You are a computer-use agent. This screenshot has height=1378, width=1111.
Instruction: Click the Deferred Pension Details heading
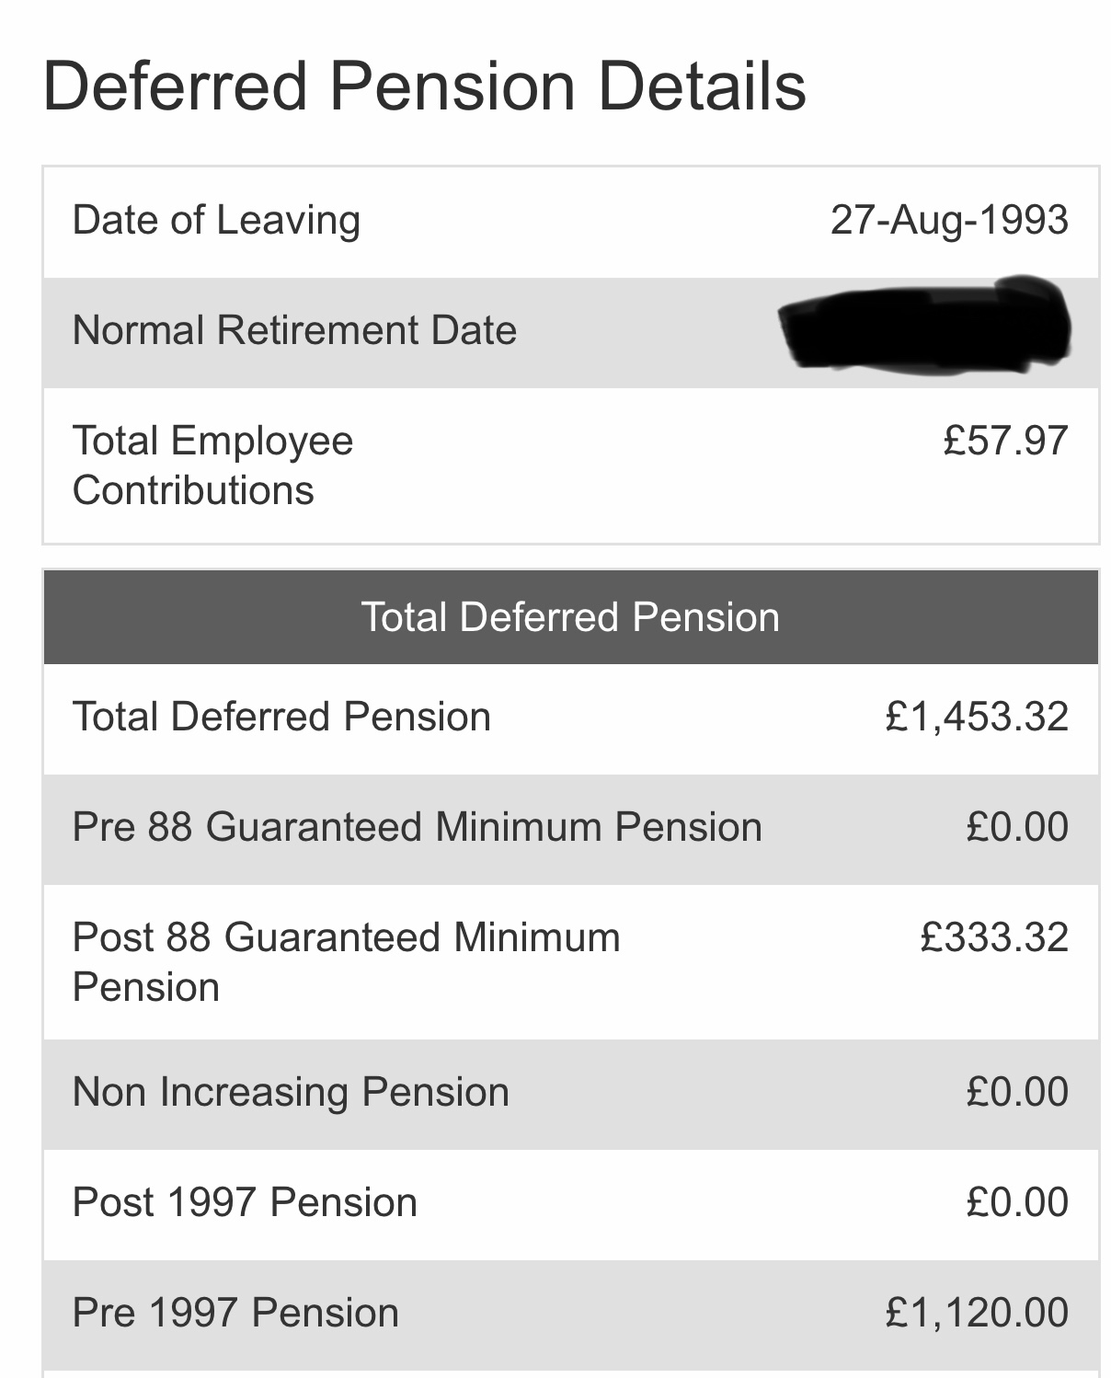point(424,86)
